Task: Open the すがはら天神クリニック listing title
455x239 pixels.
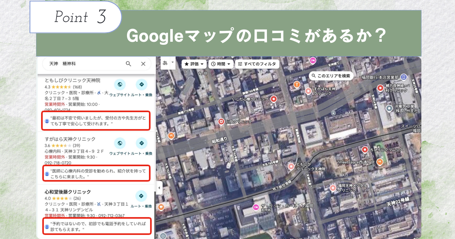Action: coord(70,139)
